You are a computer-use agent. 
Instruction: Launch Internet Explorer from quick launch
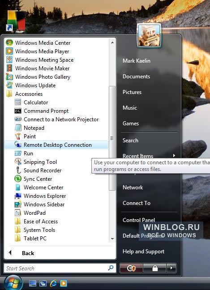[x=53, y=283]
